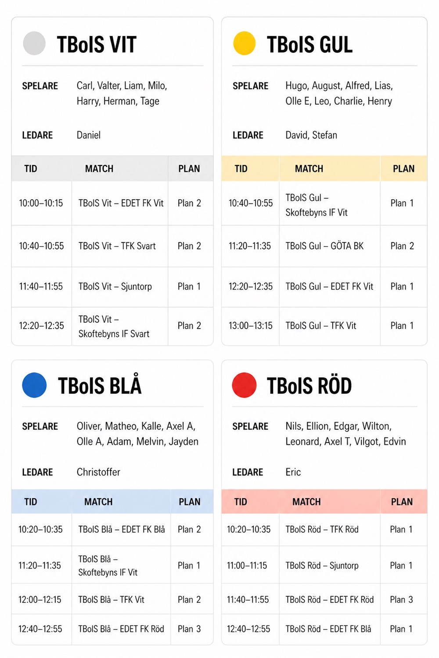This screenshot has height=658, width=439.
Task: Click the TBoIS GUL team heading
Action: (x=309, y=45)
